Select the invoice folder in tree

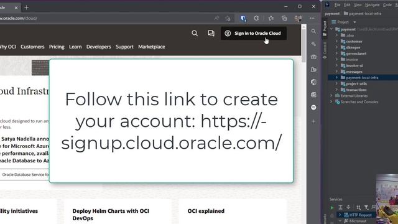(x=352, y=60)
